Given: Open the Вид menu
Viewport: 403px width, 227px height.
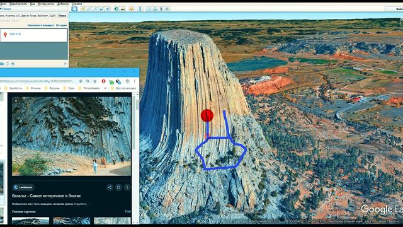Looking at the screenshot, I should click(x=32, y=4).
